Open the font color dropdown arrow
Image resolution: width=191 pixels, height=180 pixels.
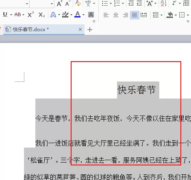[83, 15]
